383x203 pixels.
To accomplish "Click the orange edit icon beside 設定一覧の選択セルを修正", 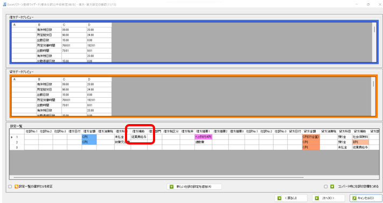I will tap(16, 187).
